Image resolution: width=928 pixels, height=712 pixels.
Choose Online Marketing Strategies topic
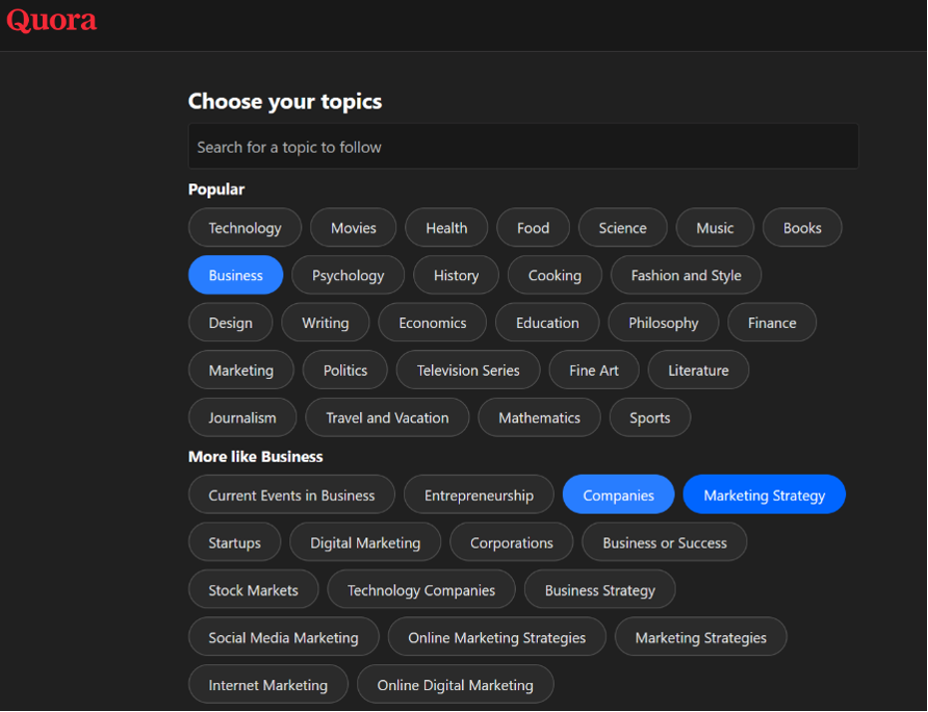(x=497, y=637)
